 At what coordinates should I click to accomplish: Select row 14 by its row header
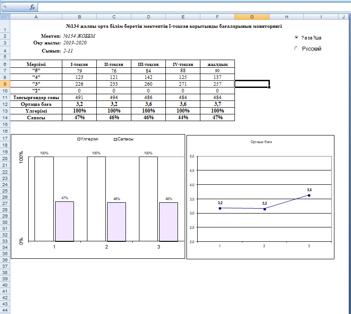click(4, 117)
